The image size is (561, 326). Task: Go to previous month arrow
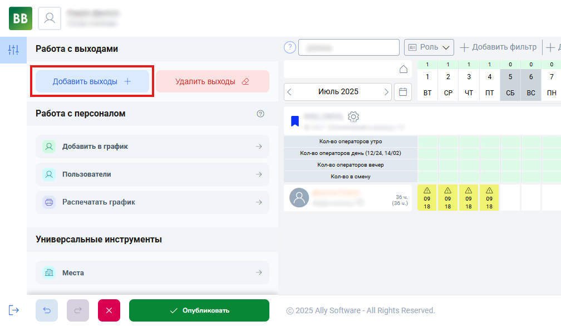(290, 91)
